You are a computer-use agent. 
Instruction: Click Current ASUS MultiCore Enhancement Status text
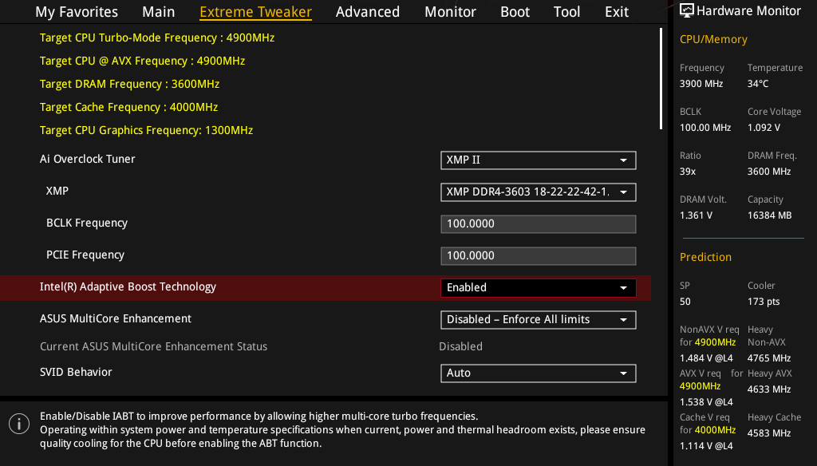154,346
